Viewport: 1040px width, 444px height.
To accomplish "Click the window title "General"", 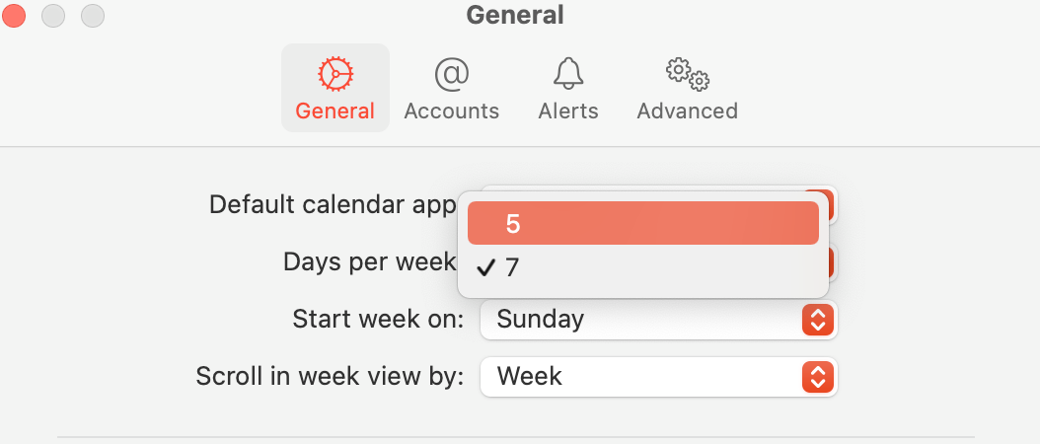I will (515, 16).
